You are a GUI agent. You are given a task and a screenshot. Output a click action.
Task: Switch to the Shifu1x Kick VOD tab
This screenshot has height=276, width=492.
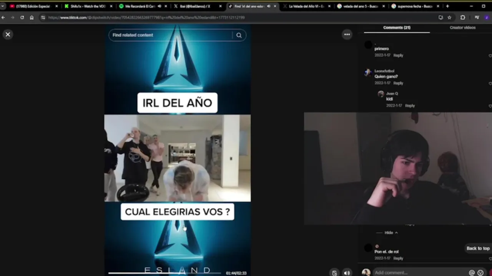(88, 6)
